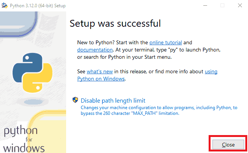The image size is (248, 153).
Task: Click the Python installer icon in title bar
Action: point(4,5)
